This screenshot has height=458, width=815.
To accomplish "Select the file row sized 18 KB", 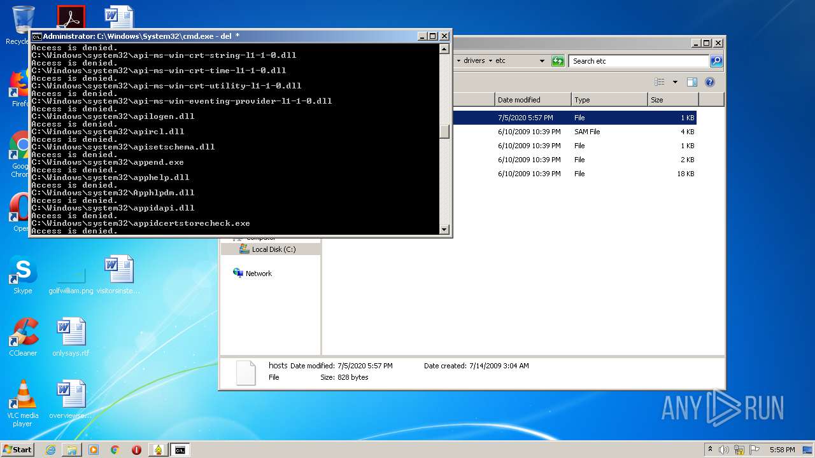I will click(x=574, y=174).
